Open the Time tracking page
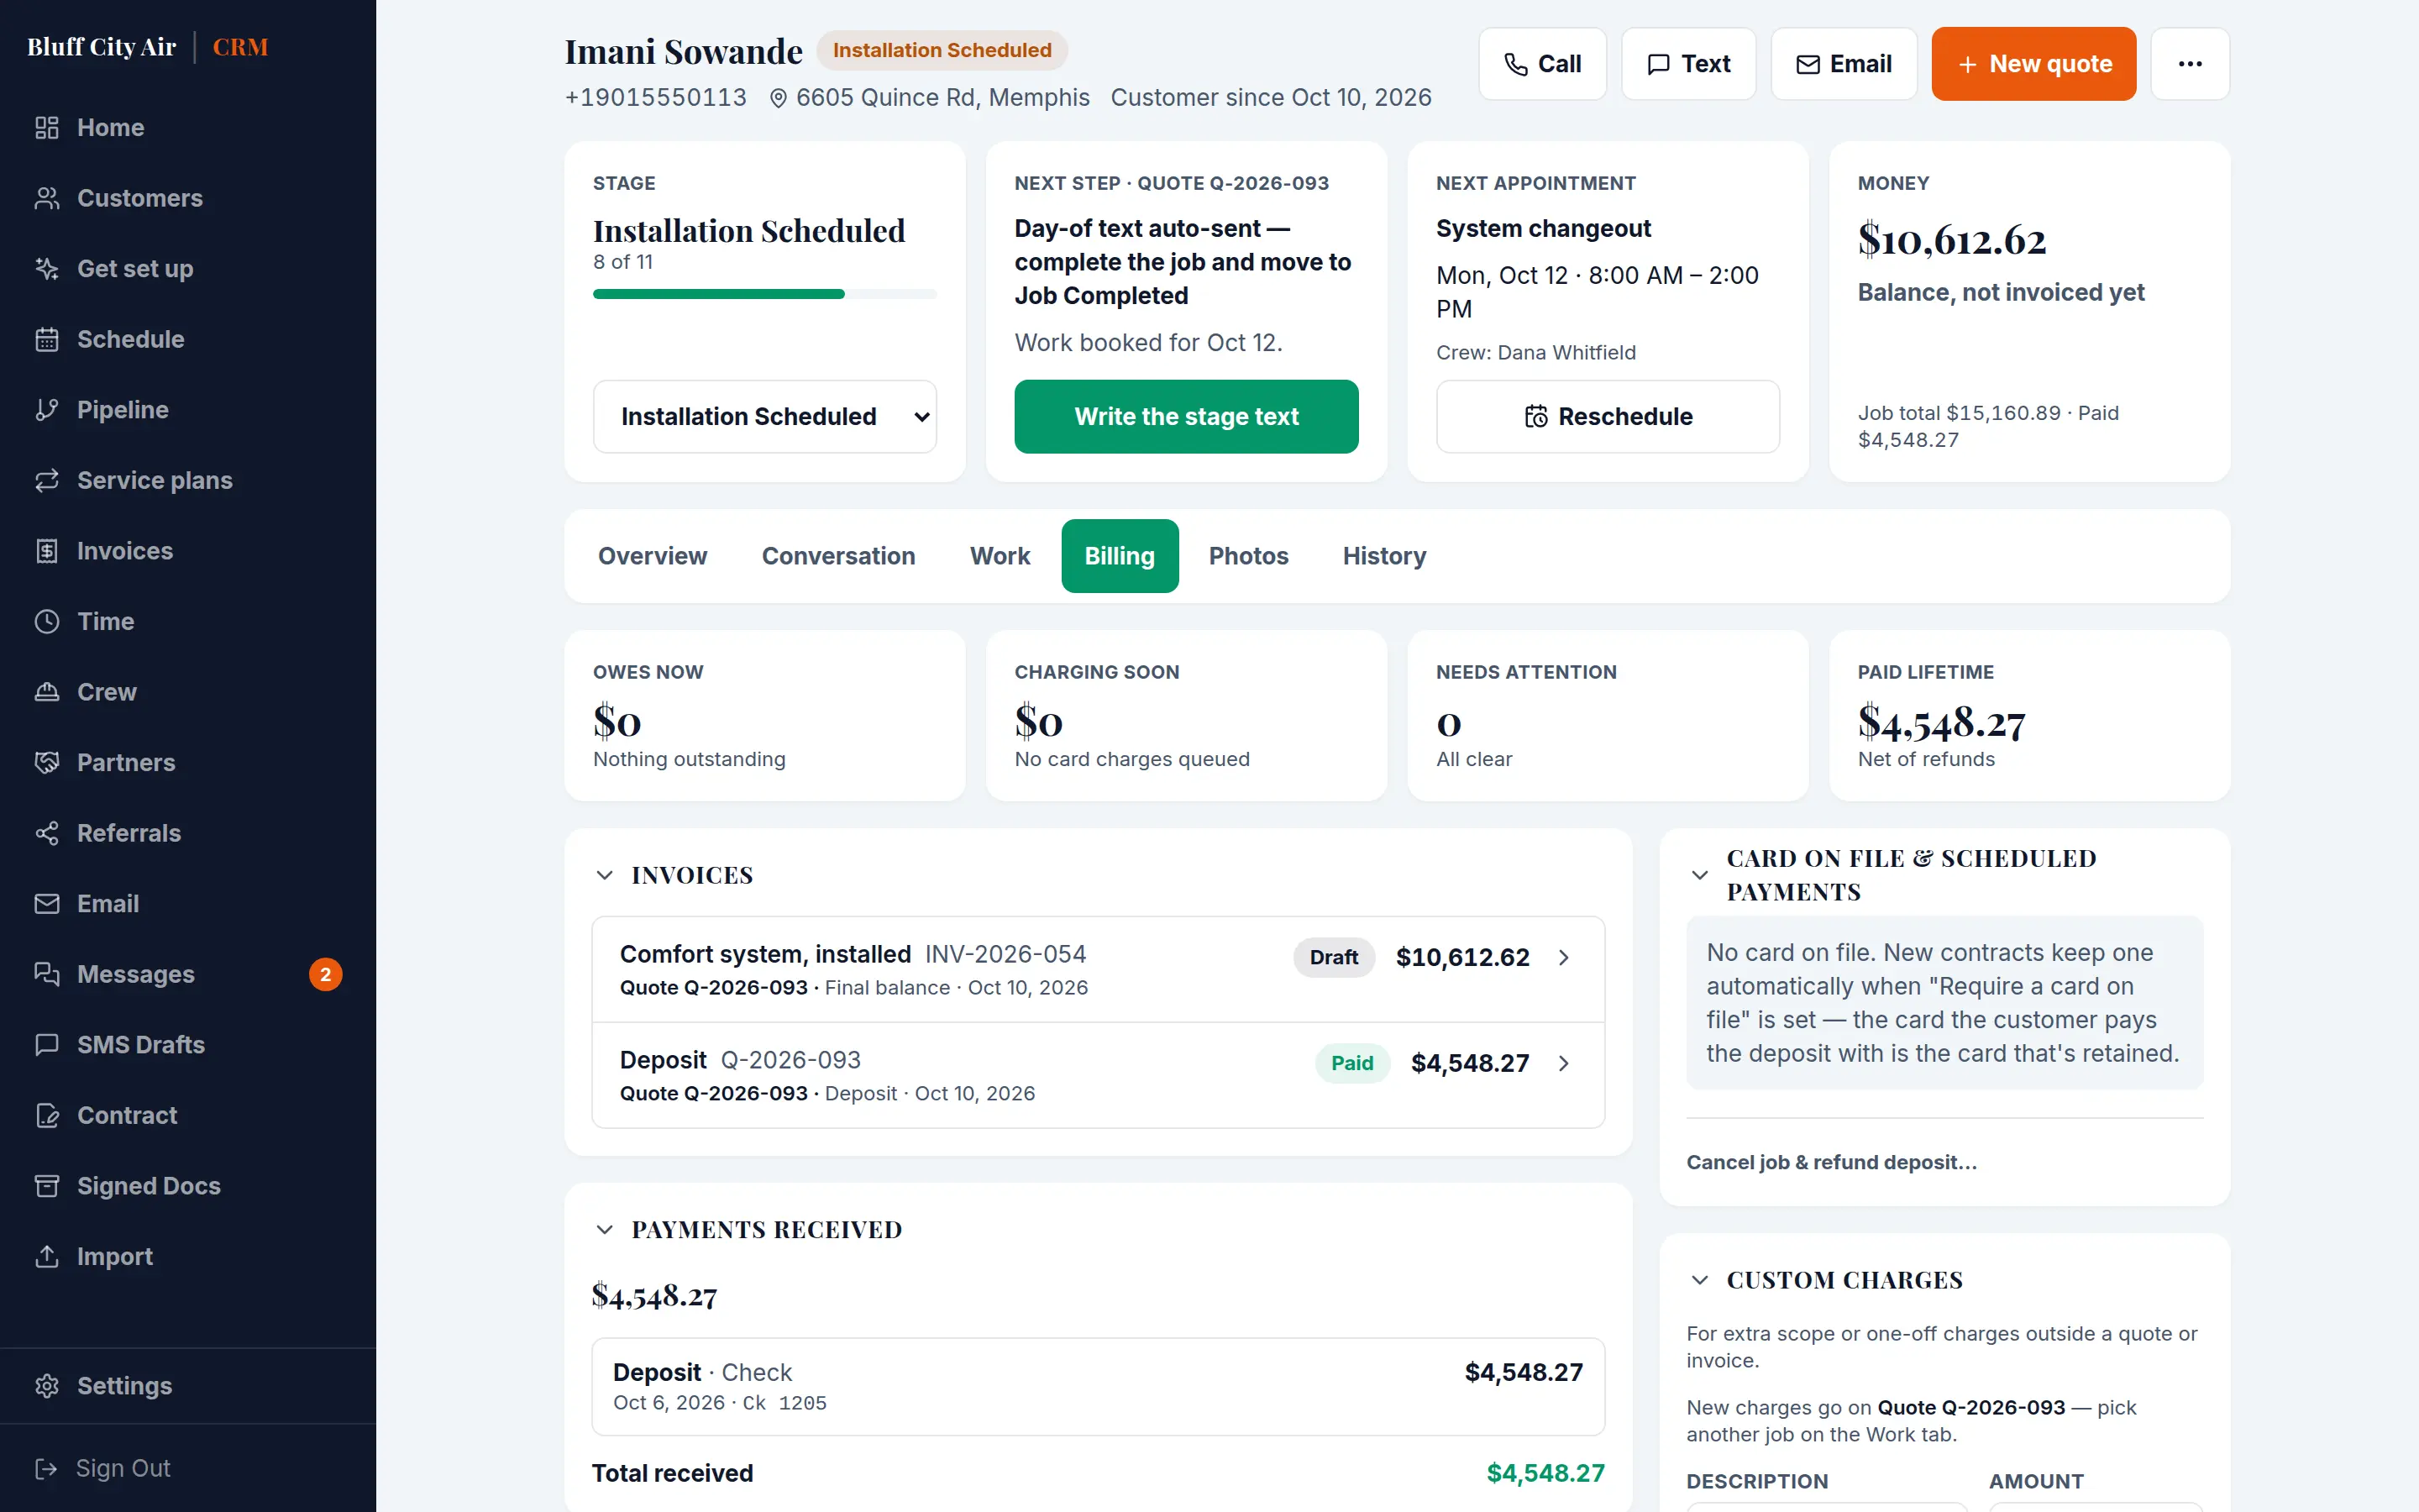This screenshot has width=2419, height=1512. coord(188,621)
